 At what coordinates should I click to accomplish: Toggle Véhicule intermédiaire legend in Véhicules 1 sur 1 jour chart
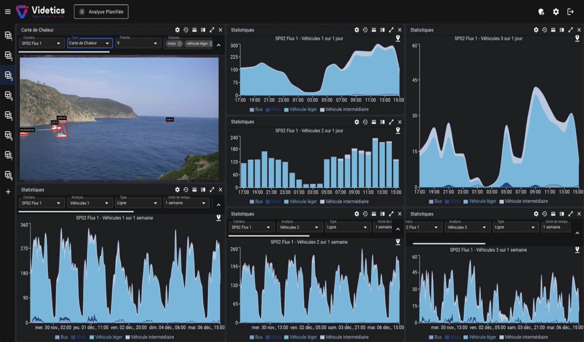point(344,109)
